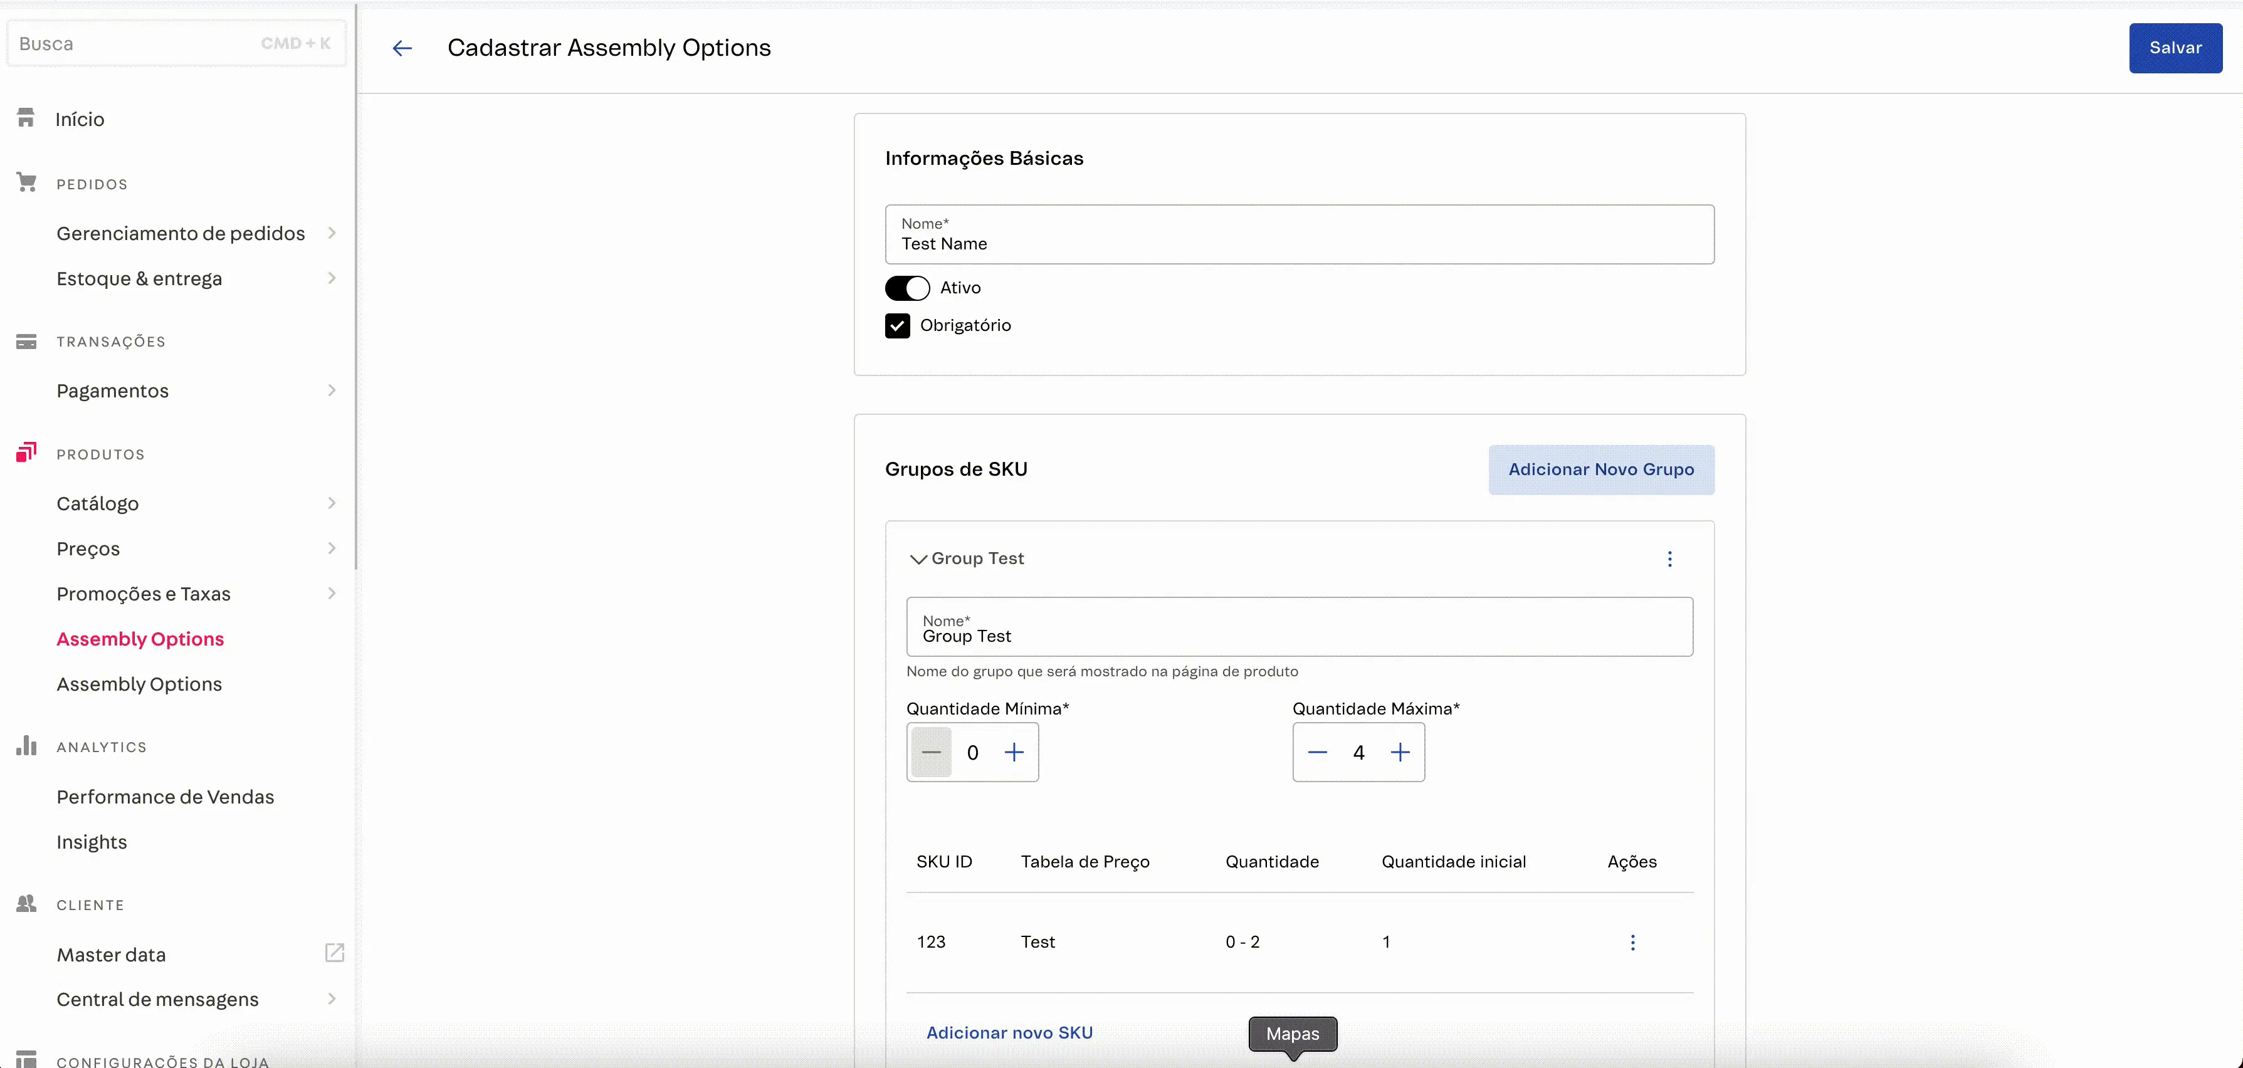Click the back arrow icon
Image resolution: width=2243 pixels, height=1068 pixels.
401,48
